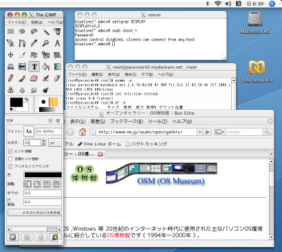Click the browser Home icon
This screenshot has height=252, width=282.
click(x=83, y=132)
